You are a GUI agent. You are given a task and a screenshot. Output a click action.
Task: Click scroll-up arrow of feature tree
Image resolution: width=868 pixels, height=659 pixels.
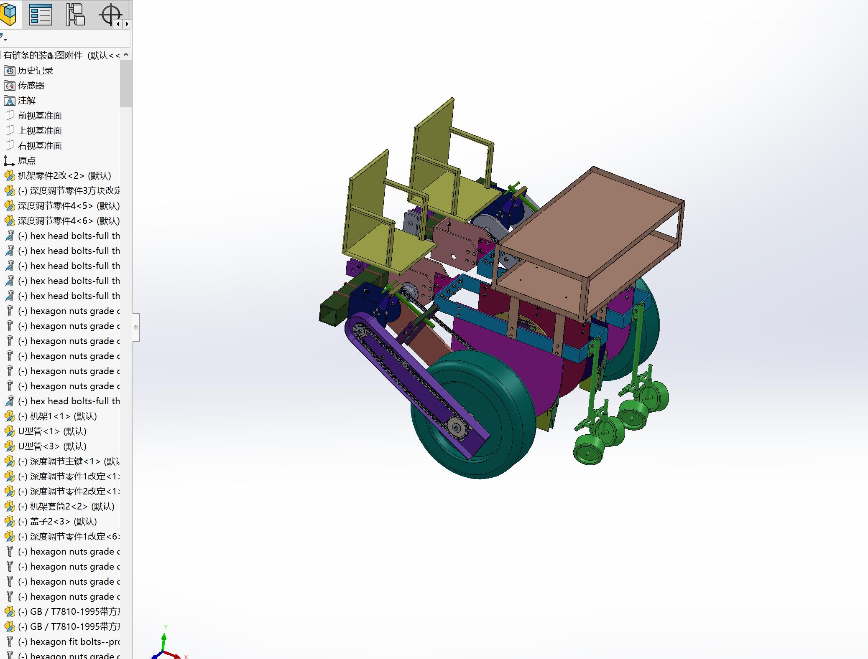[x=126, y=55]
